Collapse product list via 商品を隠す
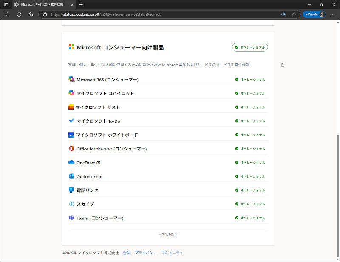 (x=168, y=235)
